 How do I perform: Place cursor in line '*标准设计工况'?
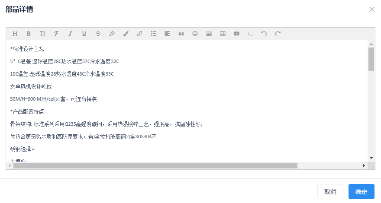(27, 49)
